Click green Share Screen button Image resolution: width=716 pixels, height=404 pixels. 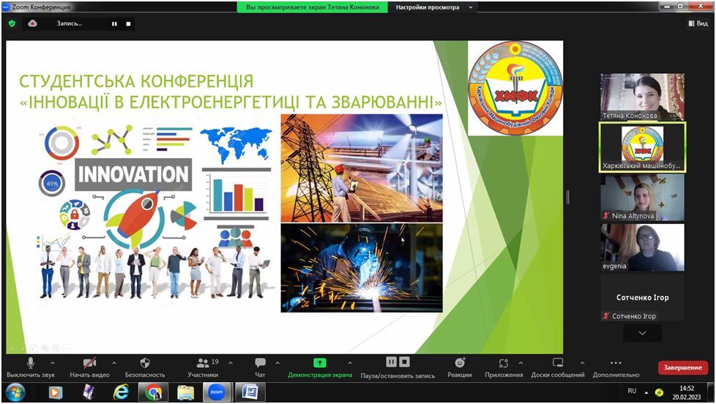(320, 367)
